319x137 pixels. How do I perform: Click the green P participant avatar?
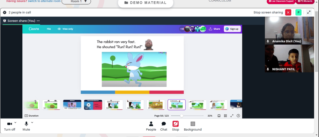point(298,12)
